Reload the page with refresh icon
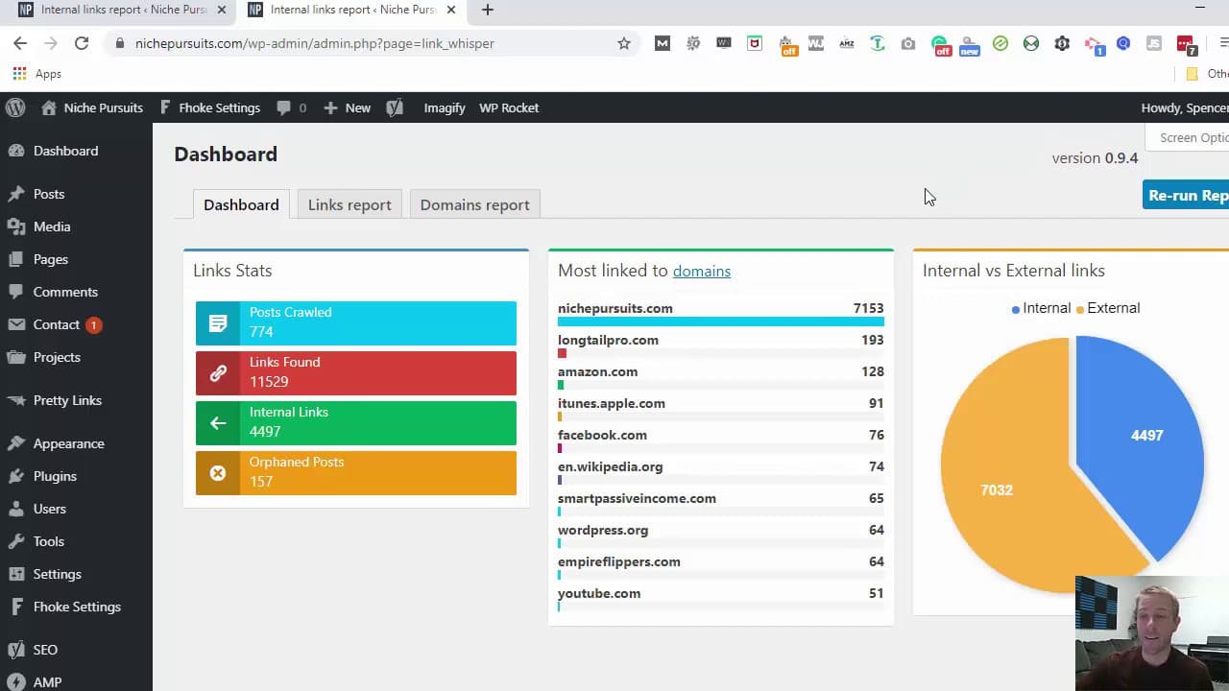 tap(82, 43)
